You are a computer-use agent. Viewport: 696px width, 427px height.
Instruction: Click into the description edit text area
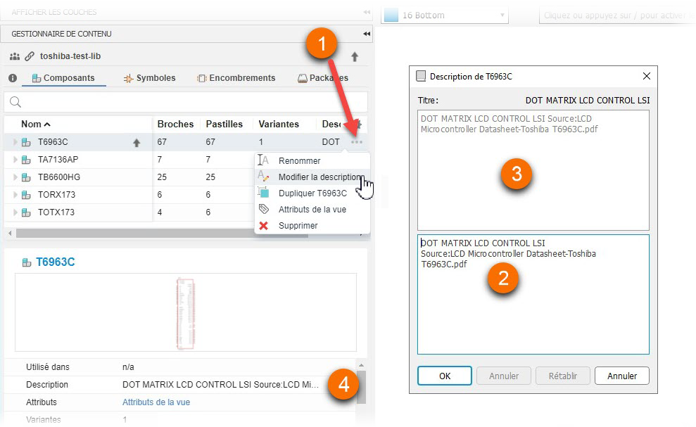pos(533,294)
